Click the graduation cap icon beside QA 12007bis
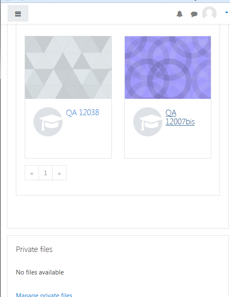This screenshot has width=230, height=297. [x=148, y=122]
